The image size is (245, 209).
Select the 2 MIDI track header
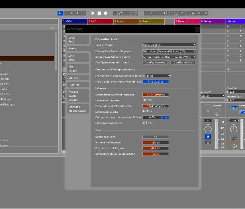pyautogui.click(x=101, y=21)
